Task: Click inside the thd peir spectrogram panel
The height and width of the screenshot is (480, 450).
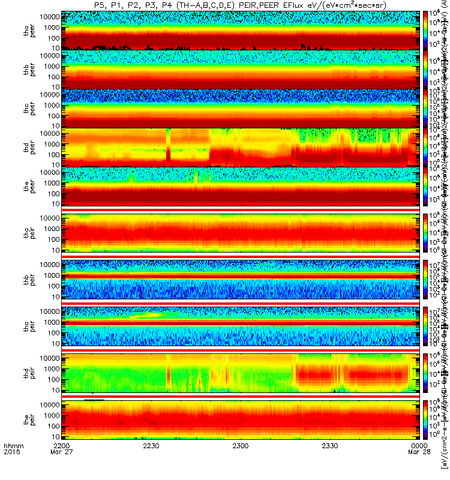Action: [241, 373]
